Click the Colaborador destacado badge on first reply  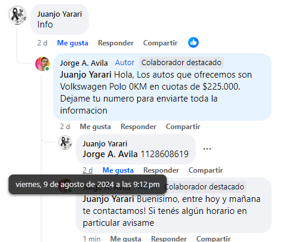point(182,63)
